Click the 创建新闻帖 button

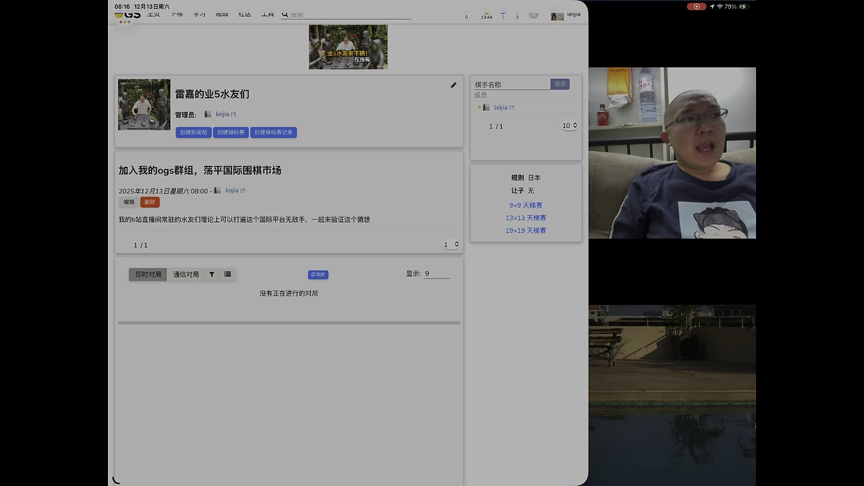click(x=194, y=132)
